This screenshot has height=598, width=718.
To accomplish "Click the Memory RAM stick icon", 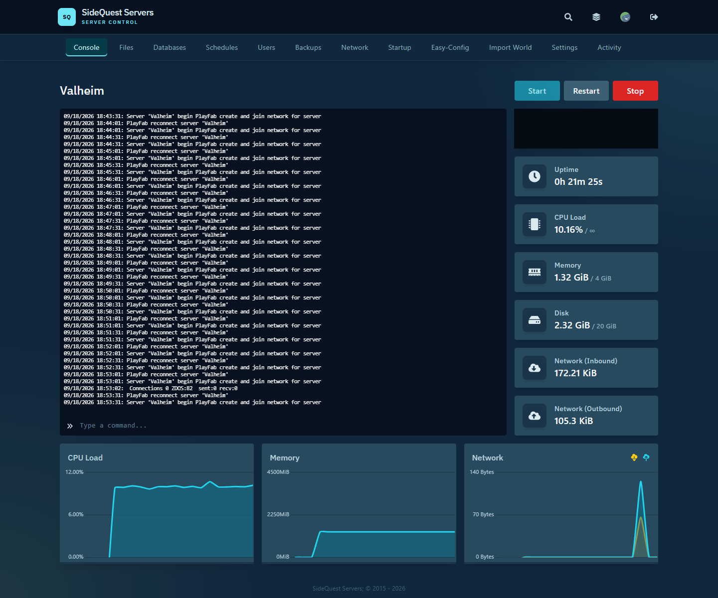I will click(535, 272).
